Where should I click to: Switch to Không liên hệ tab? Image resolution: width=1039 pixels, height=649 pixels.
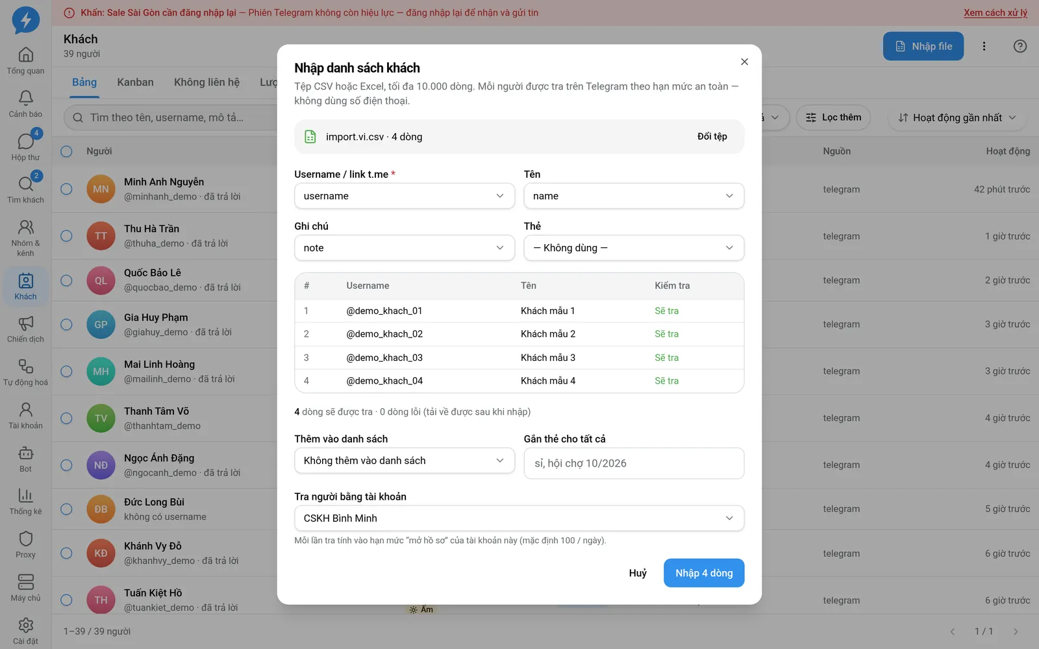[x=207, y=82]
